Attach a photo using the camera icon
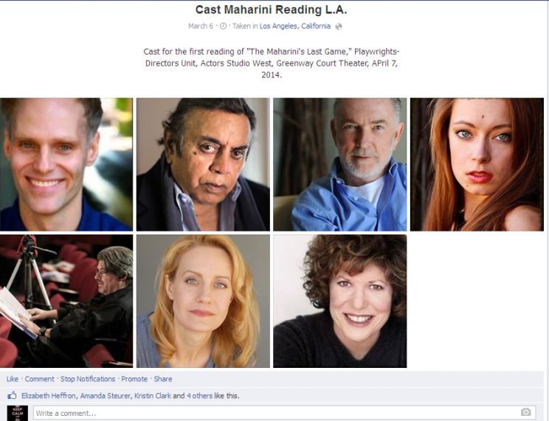Image resolution: width=549 pixels, height=421 pixels. pos(525,412)
